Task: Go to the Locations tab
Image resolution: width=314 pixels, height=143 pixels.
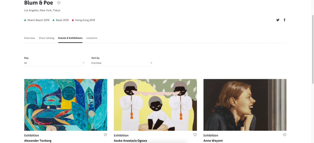Action: pos(92,38)
